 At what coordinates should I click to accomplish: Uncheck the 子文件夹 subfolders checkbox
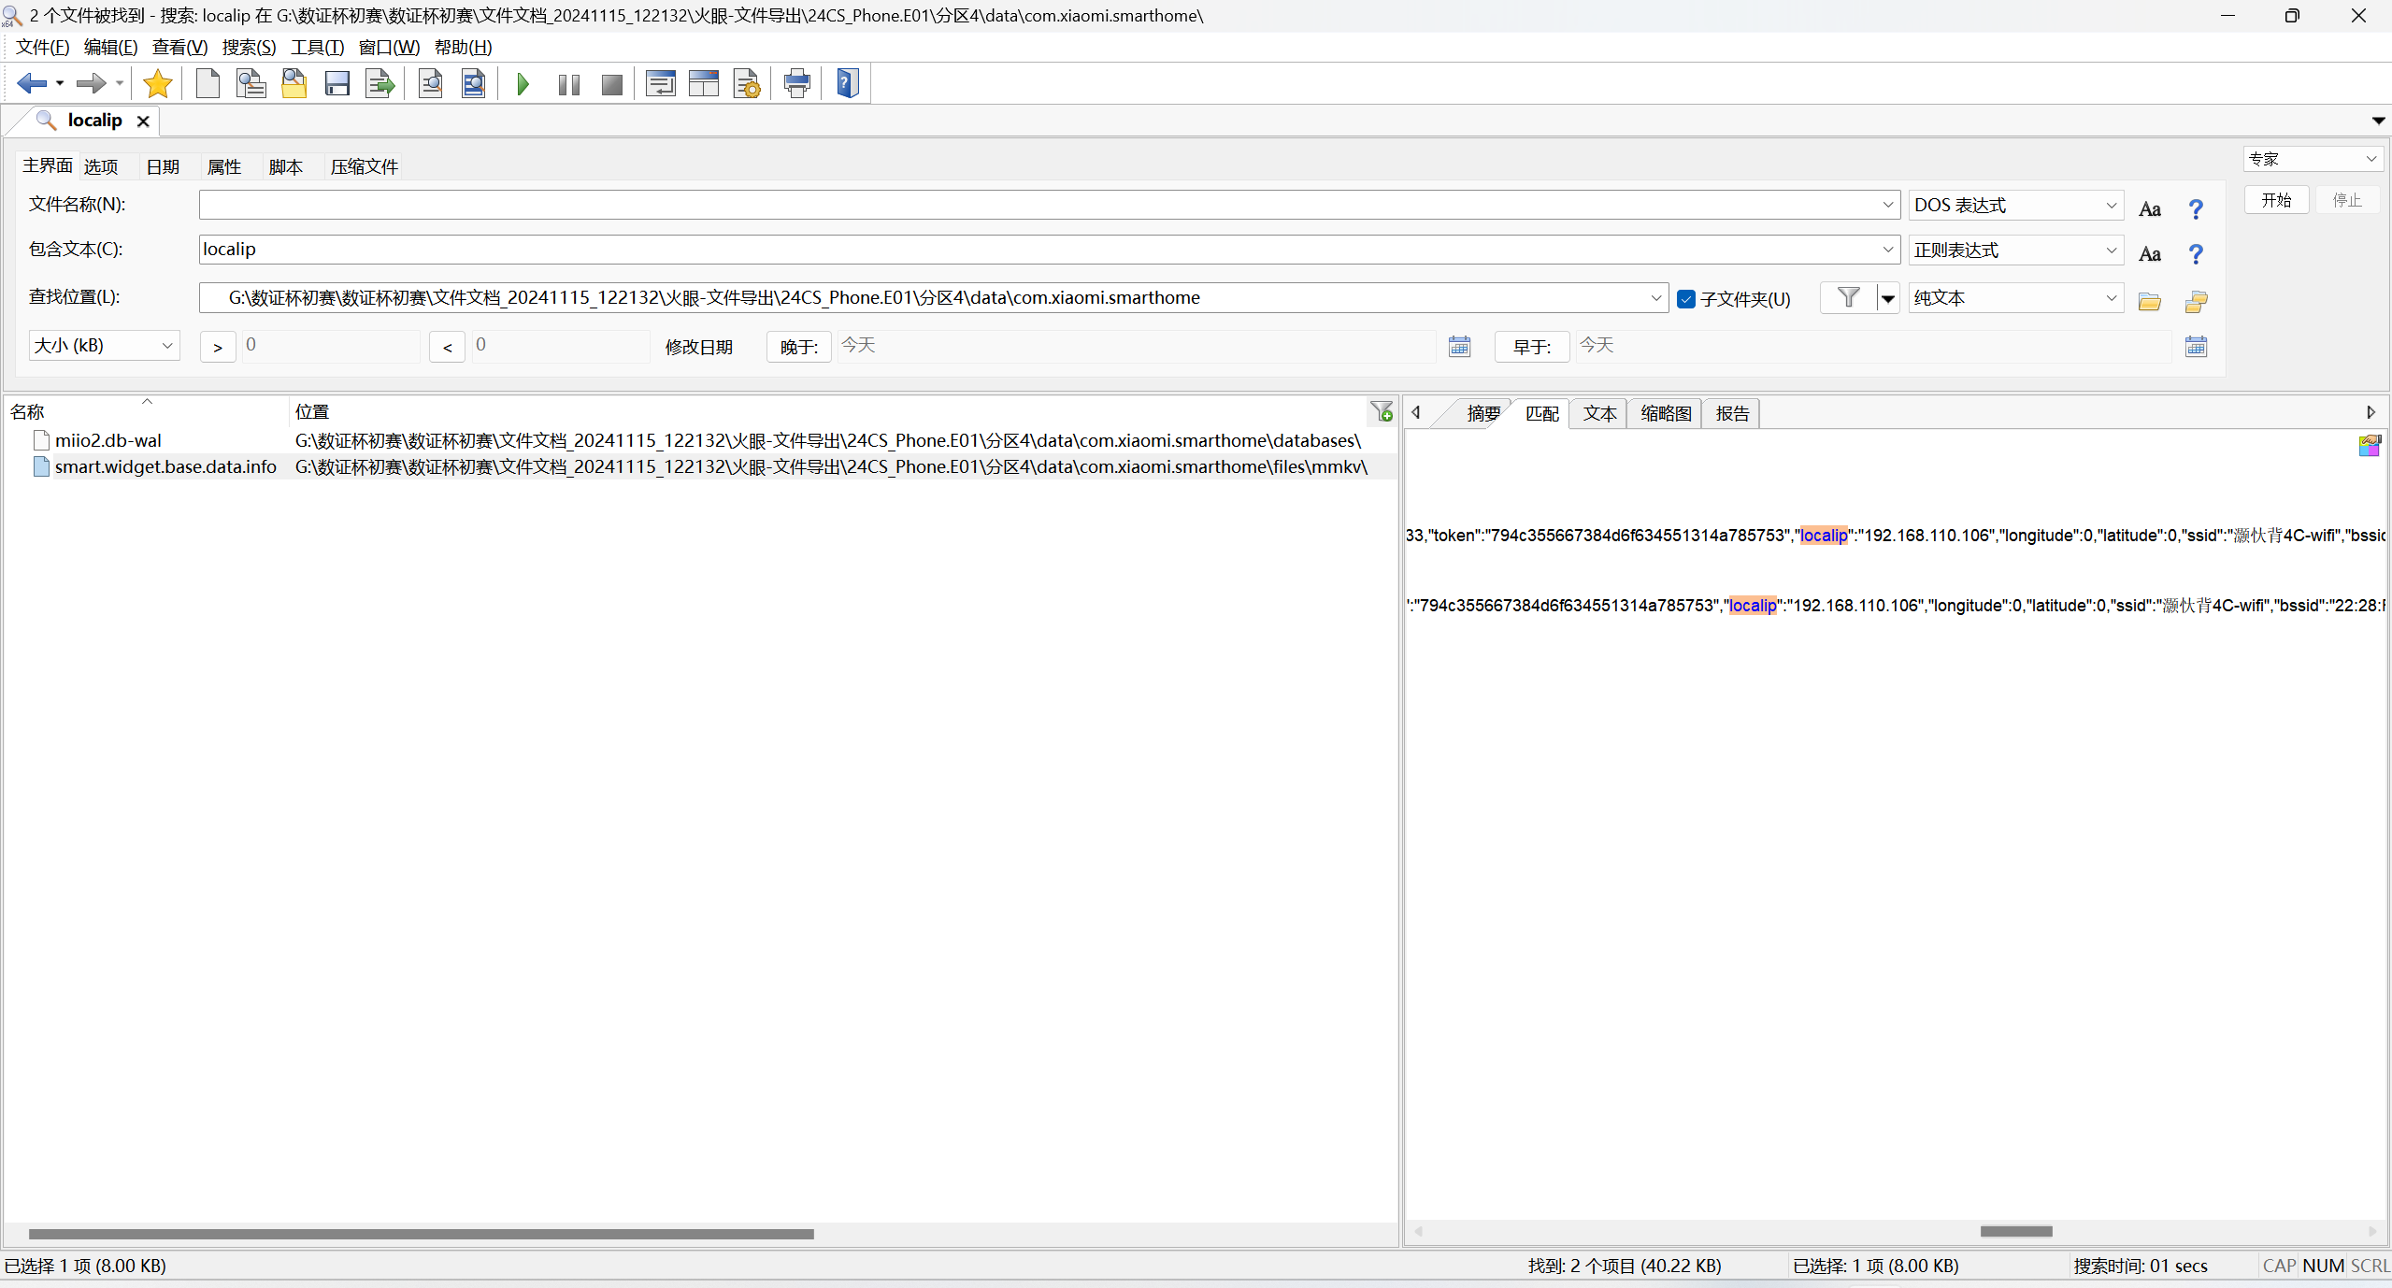pyautogui.click(x=1686, y=299)
